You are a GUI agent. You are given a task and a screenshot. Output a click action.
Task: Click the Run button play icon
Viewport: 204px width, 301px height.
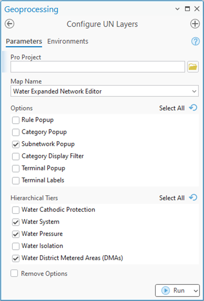(166, 291)
